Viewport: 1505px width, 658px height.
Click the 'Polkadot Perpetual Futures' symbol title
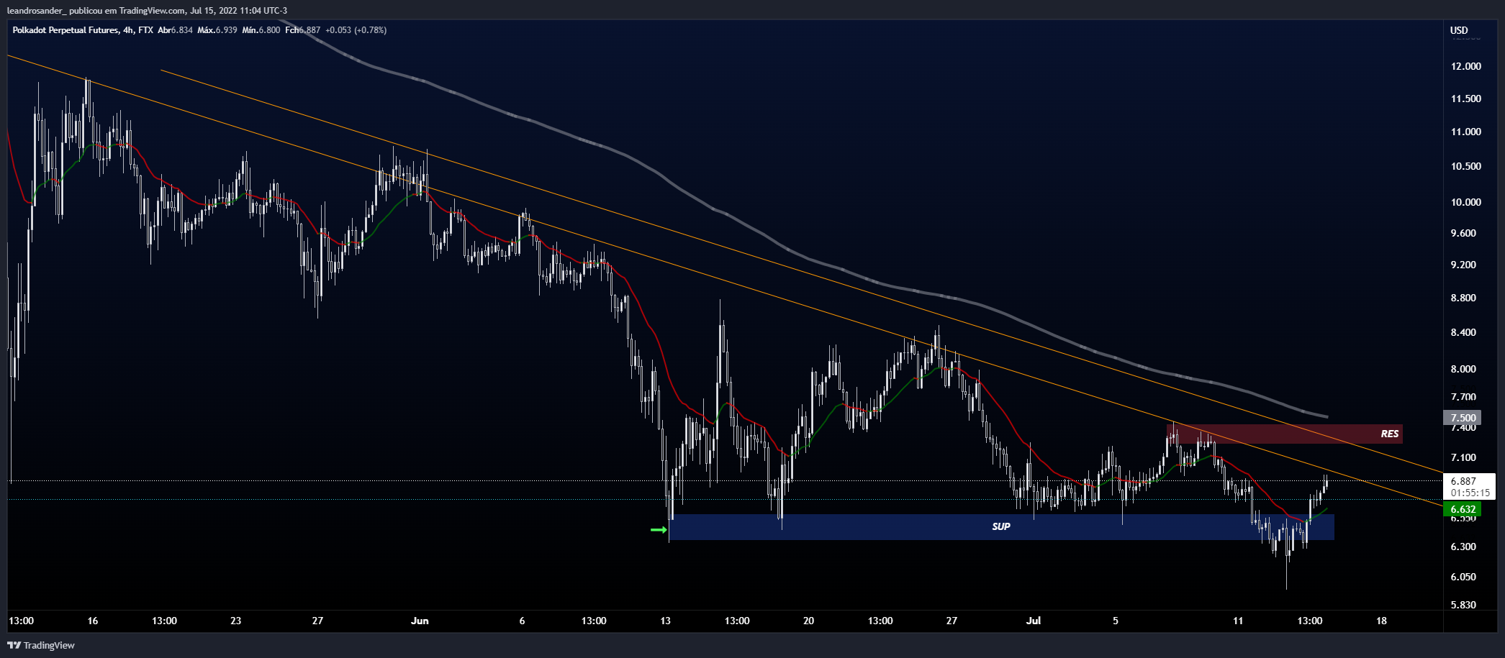65,30
